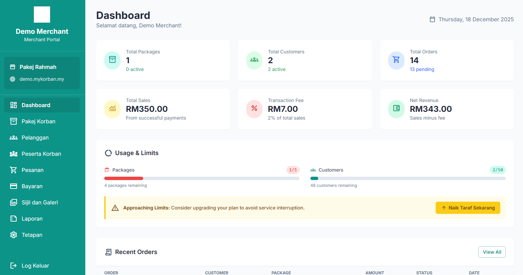Viewport: 523px width, 275px height.
Task: Open Laporan via the report icon
Action: coord(14,219)
